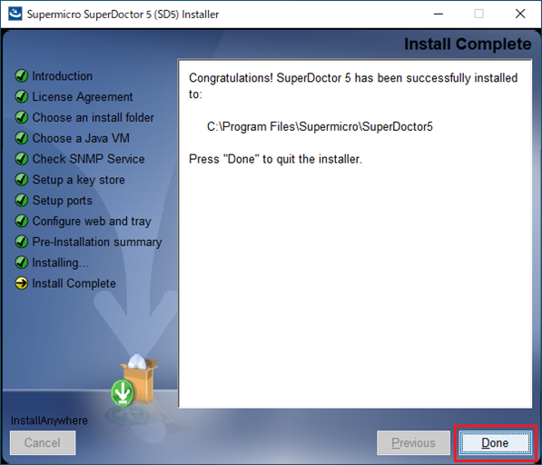Click the install path C:\Program Files\Supermicro\SuperDoctor5 text
The width and height of the screenshot is (542, 465).
[320, 126]
